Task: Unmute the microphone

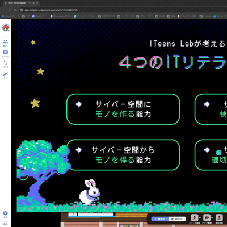Action: tap(195, 218)
